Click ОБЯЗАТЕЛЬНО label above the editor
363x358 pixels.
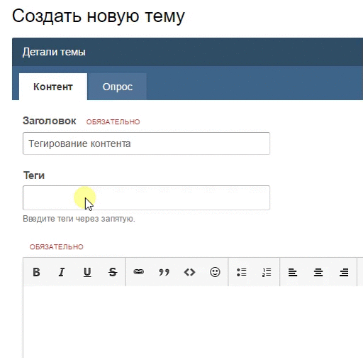(57, 247)
